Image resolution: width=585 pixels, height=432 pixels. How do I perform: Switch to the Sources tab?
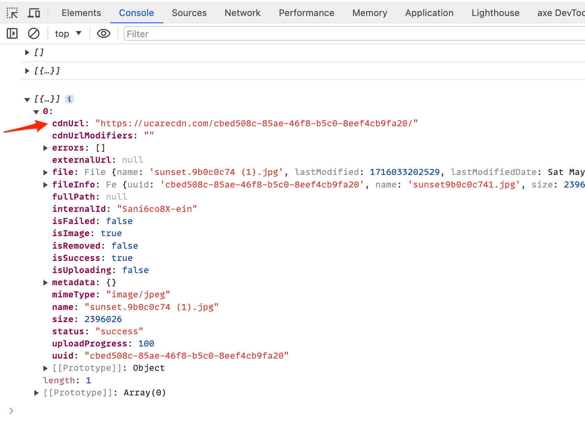point(189,13)
